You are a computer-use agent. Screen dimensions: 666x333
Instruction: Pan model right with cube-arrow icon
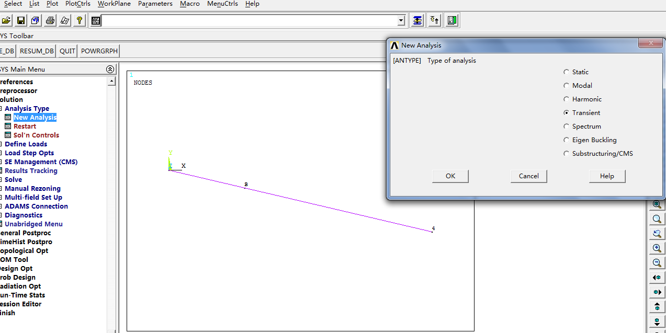coord(657,292)
